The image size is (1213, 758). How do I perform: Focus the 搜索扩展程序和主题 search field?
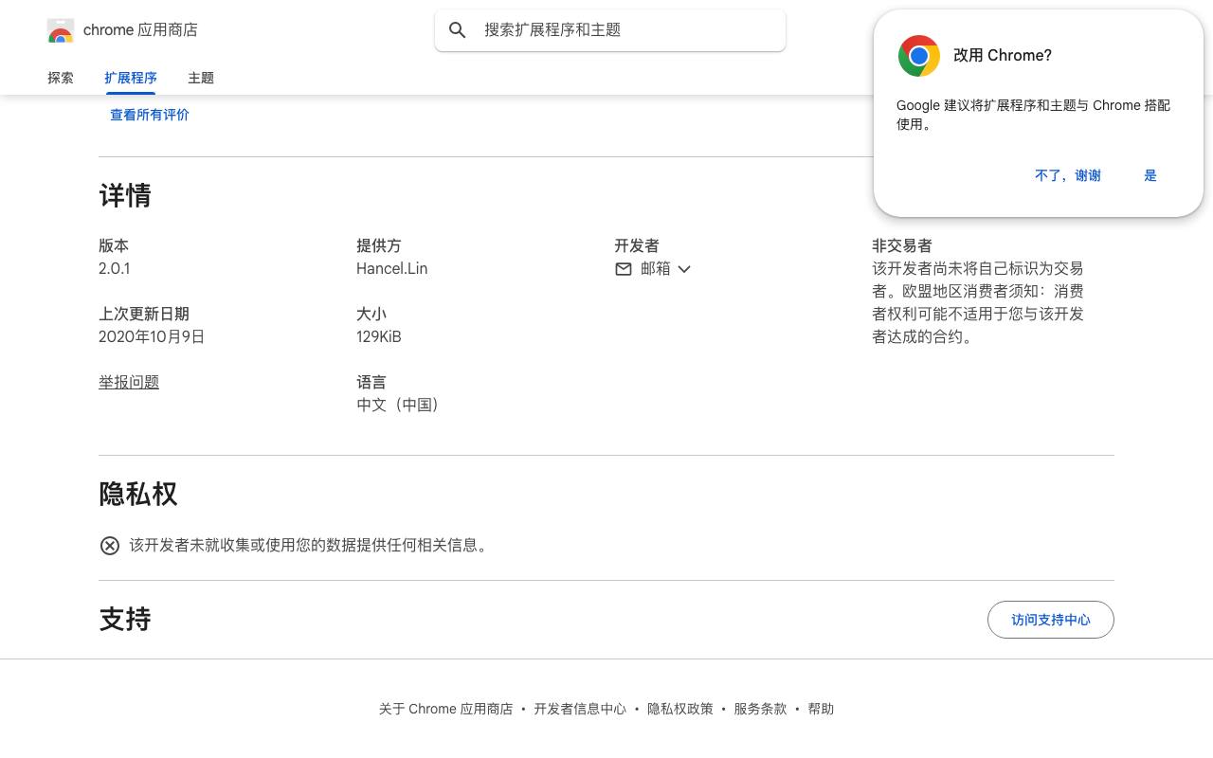[610, 30]
